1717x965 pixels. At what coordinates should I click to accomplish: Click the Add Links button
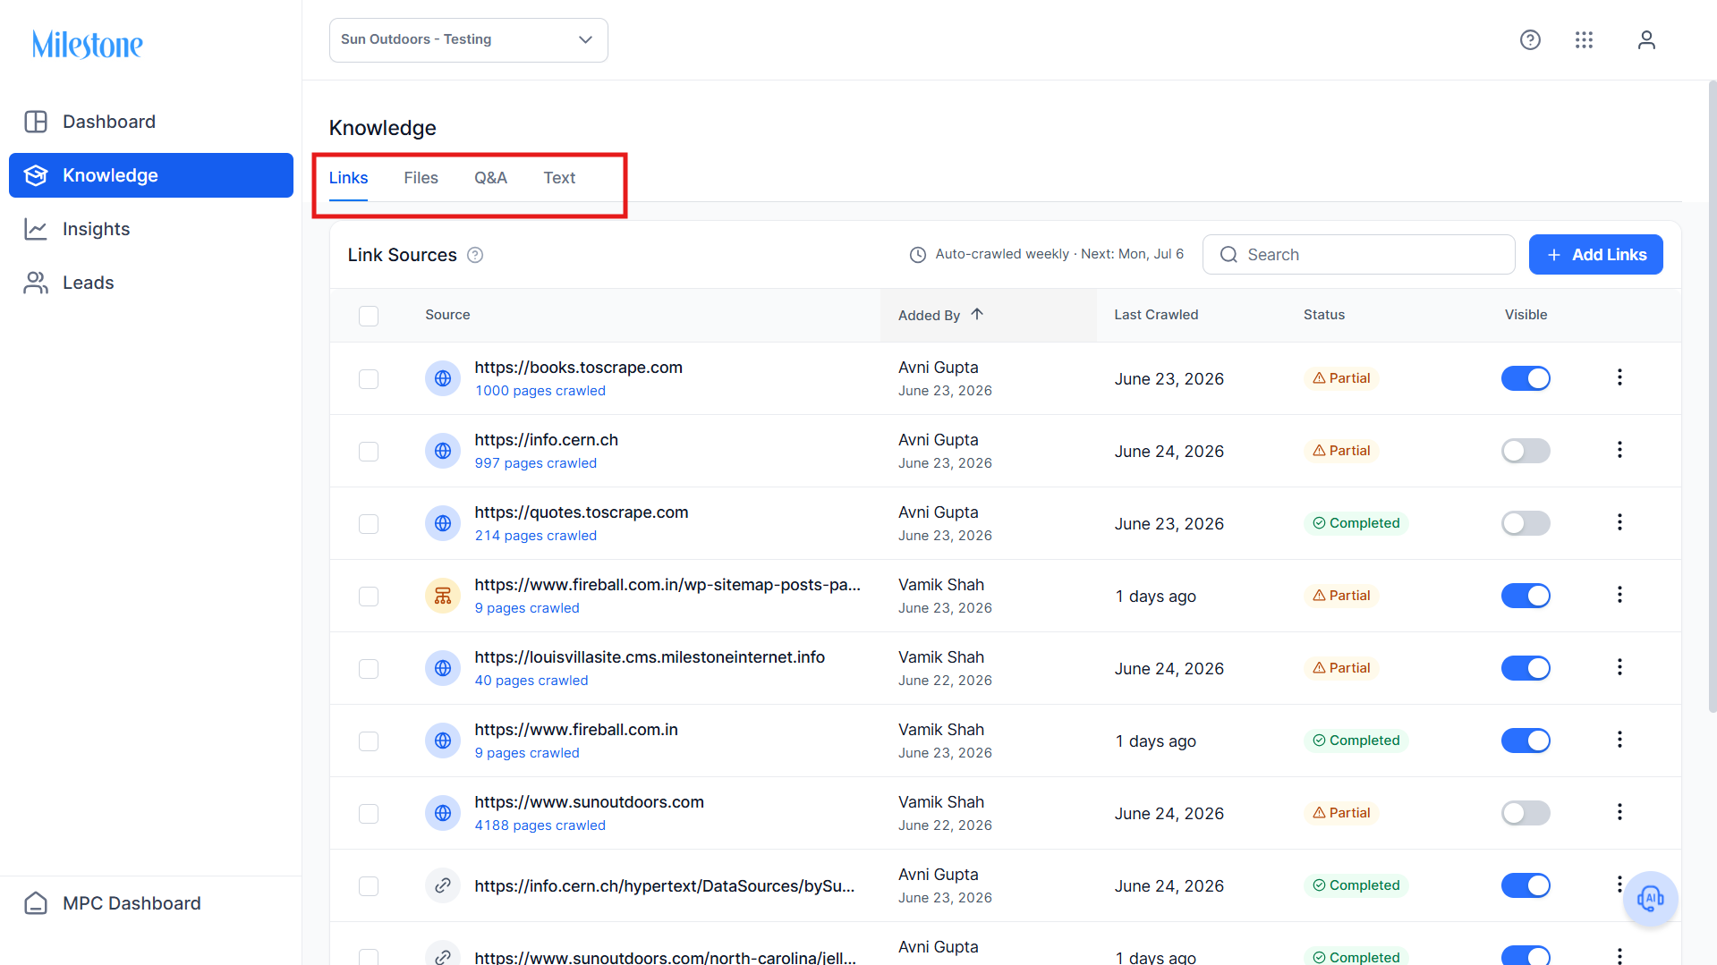point(1595,255)
